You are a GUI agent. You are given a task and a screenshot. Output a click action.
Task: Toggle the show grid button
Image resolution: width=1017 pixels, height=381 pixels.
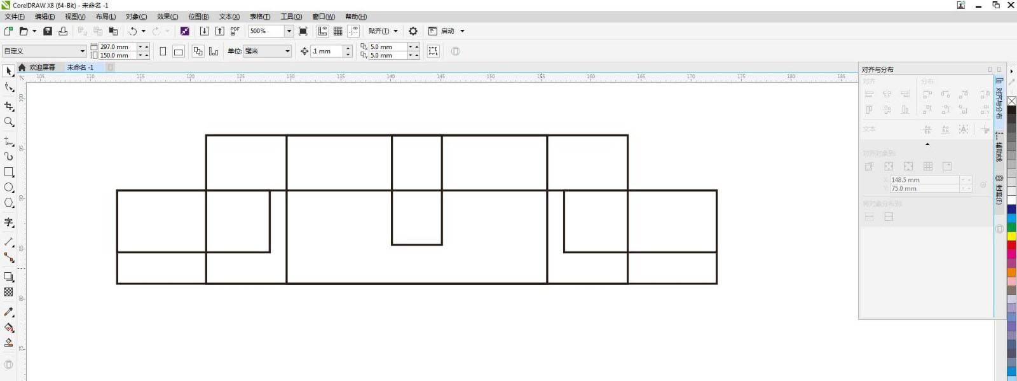(x=338, y=31)
